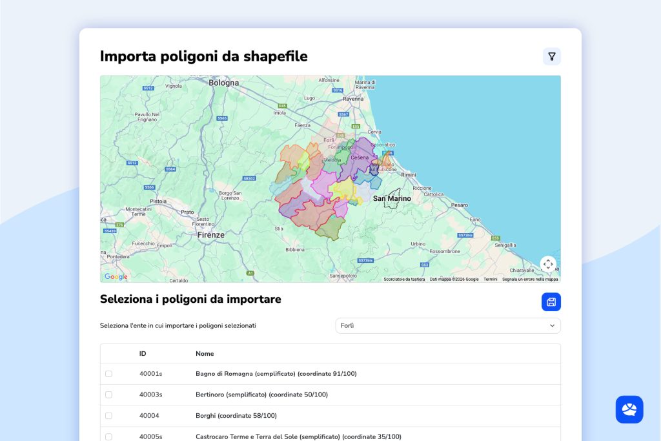661x441 pixels.
Task: Click the Termini link on map
Action: (491, 279)
